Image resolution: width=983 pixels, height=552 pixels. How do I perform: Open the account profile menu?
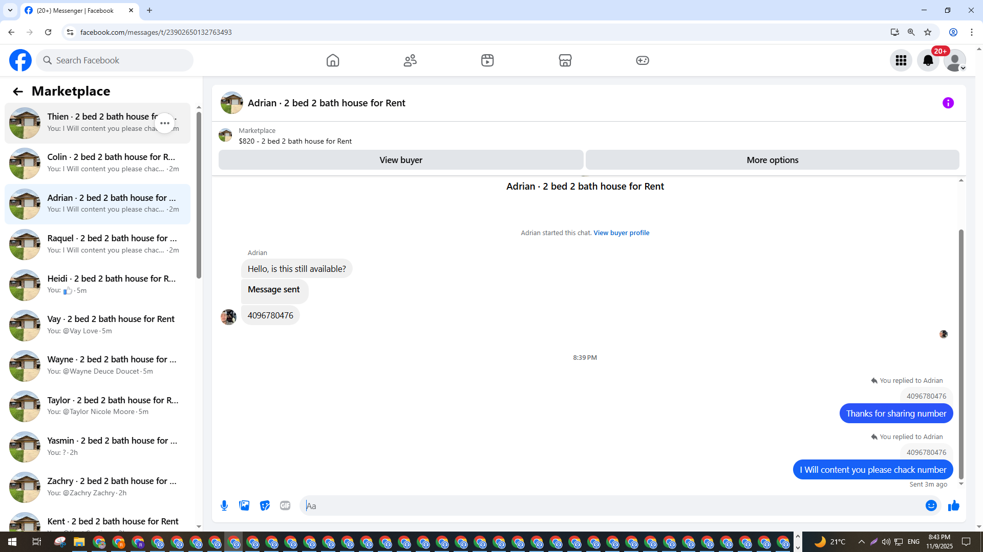(955, 60)
